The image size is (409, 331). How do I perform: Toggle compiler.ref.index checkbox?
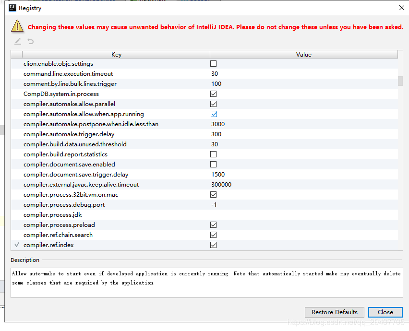[x=213, y=245]
